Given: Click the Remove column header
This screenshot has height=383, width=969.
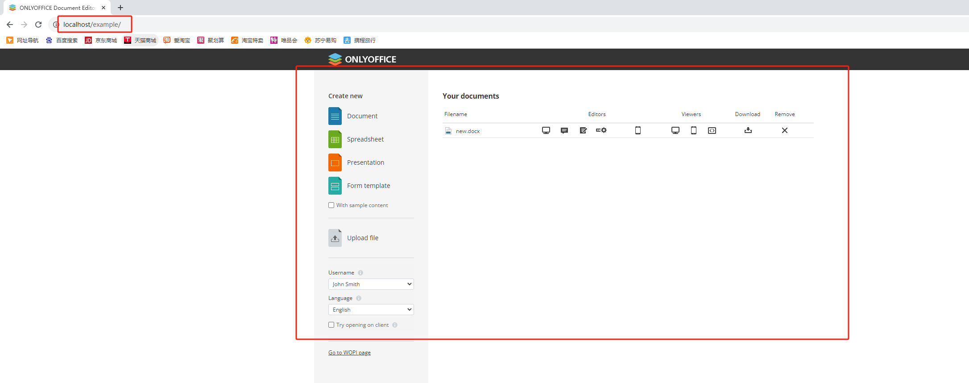Looking at the screenshot, I should point(785,114).
